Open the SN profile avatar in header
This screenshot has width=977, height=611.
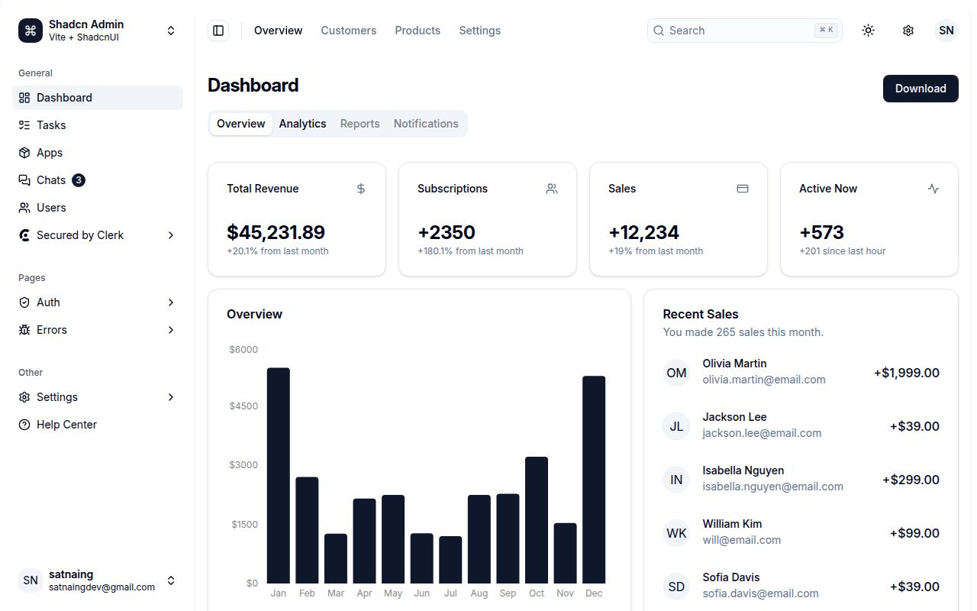(946, 31)
